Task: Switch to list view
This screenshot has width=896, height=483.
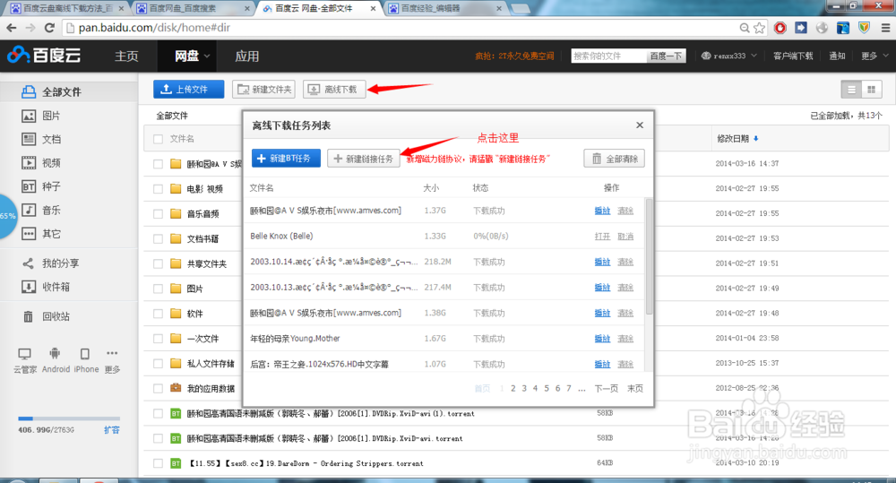Action: click(x=851, y=90)
